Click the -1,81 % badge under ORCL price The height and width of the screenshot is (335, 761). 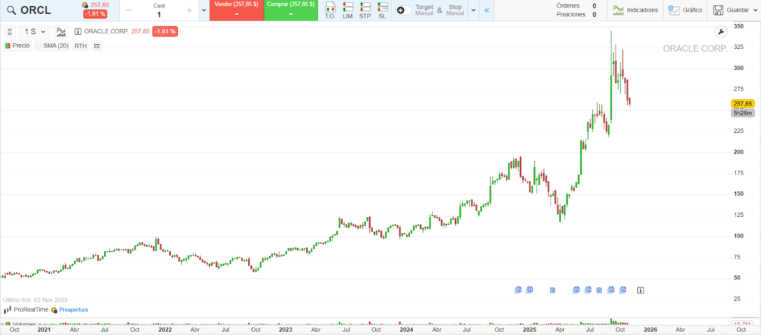point(95,14)
